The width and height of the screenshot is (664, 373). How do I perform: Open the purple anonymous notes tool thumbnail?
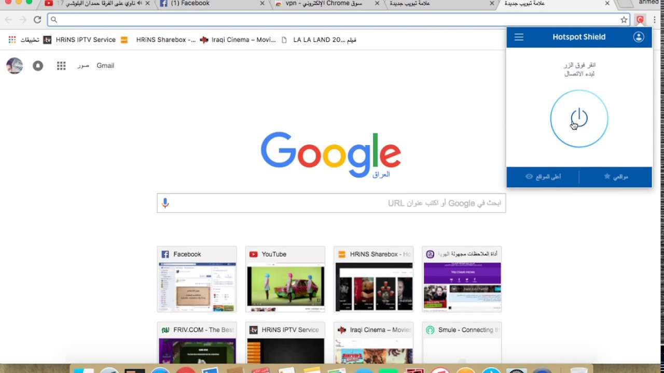coord(462,279)
